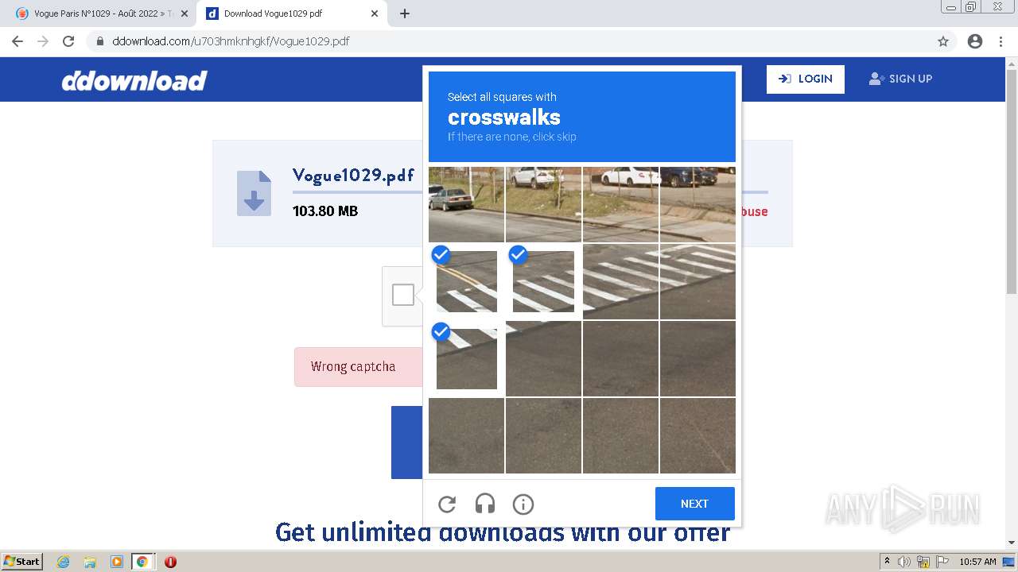This screenshot has width=1018, height=572.
Task: Click the page scrollbar up arrow
Action: point(1012,62)
